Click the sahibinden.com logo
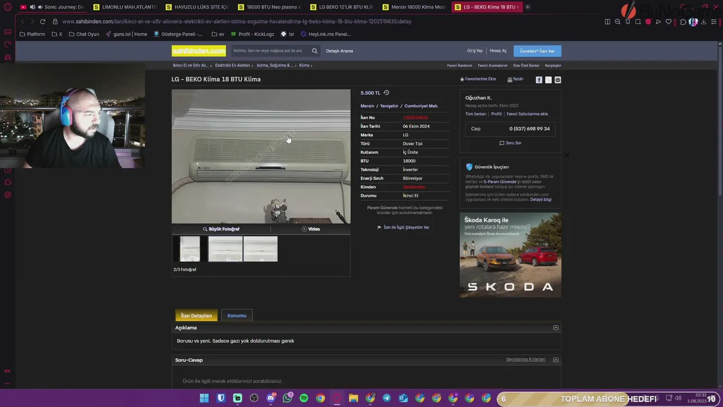Viewport: 723px width, 407px height. click(199, 51)
